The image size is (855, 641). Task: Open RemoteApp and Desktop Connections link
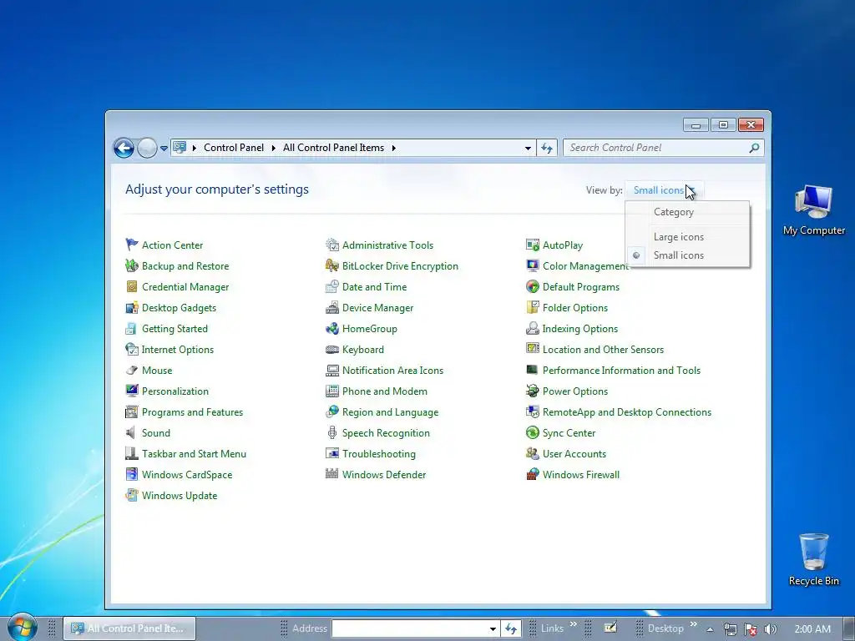point(627,412)
